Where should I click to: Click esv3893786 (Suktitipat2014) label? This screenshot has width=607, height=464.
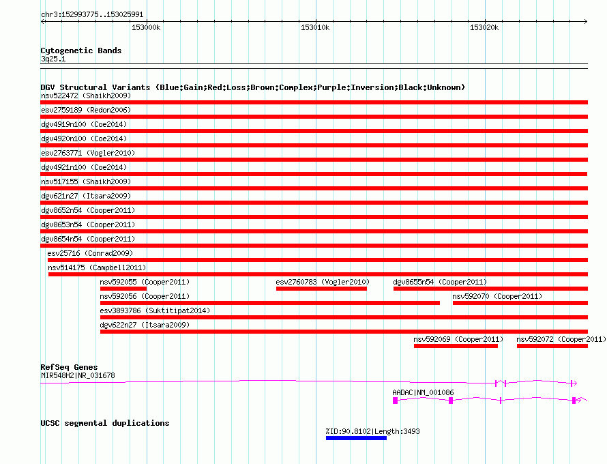[x=155, y=310]
